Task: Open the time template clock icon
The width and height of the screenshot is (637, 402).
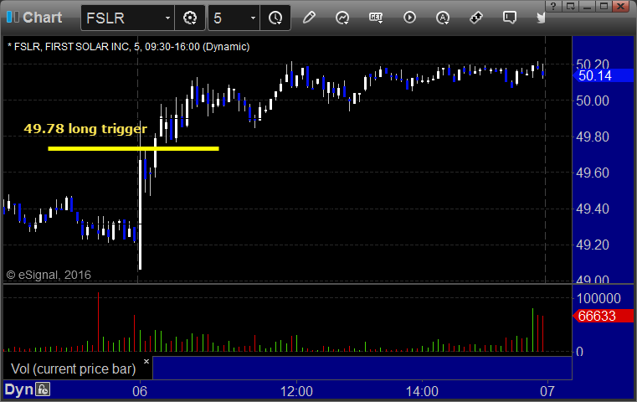Action: pyautogui.click(x=275, y=18)
